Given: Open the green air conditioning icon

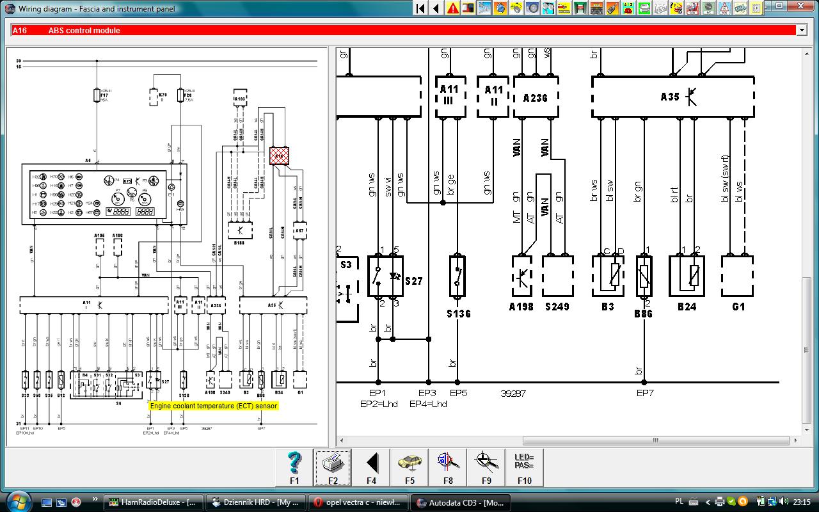Looking at the screenshot, I should (x=708, y=8).
